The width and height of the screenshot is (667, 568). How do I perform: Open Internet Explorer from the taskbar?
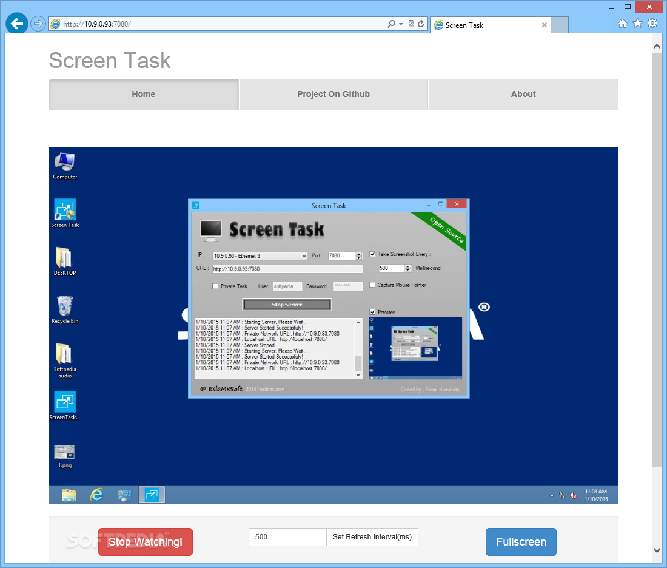point(96,495)
